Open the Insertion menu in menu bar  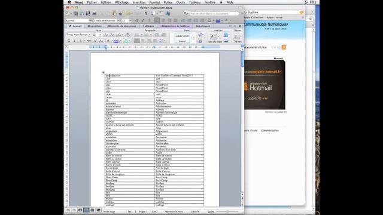click(x=139, y=2)
